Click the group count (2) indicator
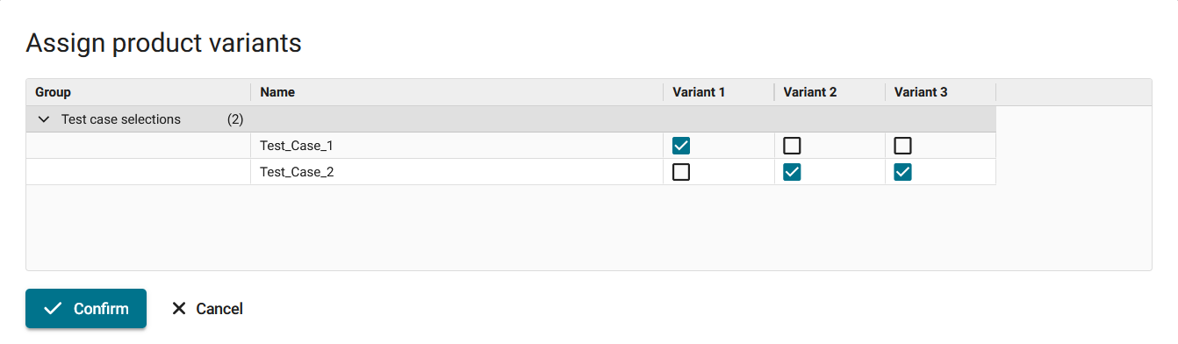Viewport: 1178px width, 344px height. (235, 119)
